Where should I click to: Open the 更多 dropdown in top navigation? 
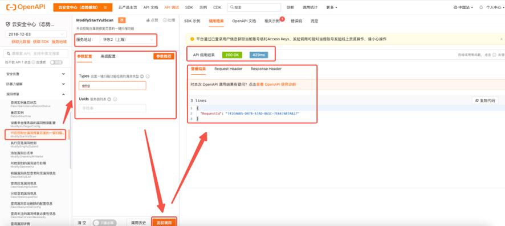[332, 7]
